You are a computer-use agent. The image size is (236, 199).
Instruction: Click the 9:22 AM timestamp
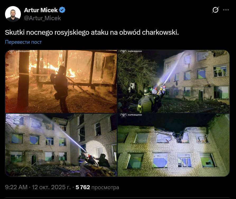[16, 187]
